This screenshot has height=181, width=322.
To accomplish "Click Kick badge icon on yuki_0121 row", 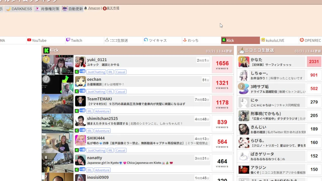I will click(77, 72).
